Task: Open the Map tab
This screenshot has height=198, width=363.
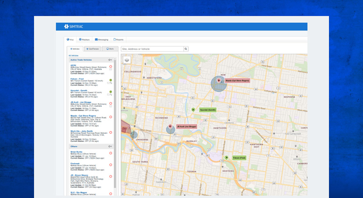Action: 70,39
